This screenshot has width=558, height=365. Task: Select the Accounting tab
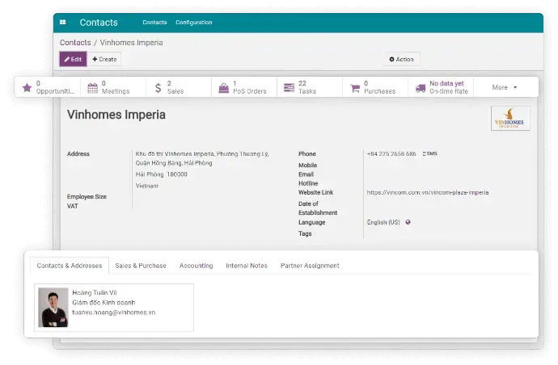pyautogui.click(x=196, y=266)
